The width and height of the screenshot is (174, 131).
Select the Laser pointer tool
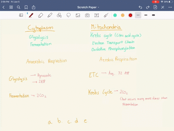tap(106, 15)
